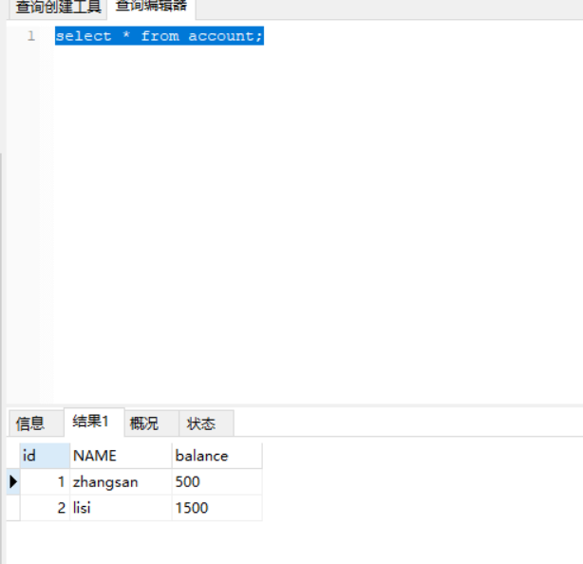
Task: Select the id cell with value 2
Action: pos(45,508)
